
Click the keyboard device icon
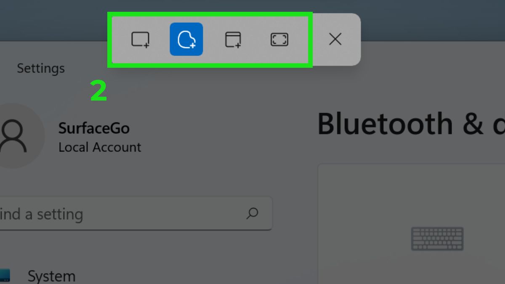437,239
